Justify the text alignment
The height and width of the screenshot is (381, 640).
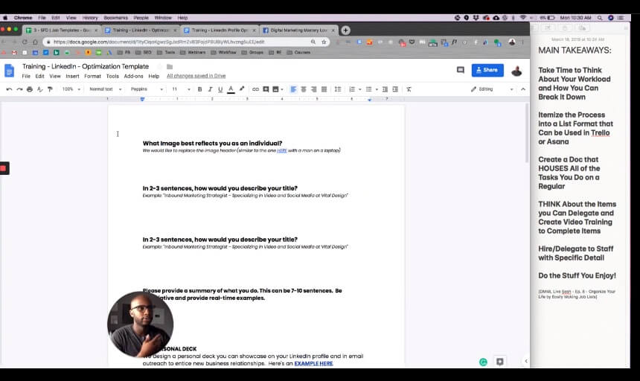(x=324, y=89)
